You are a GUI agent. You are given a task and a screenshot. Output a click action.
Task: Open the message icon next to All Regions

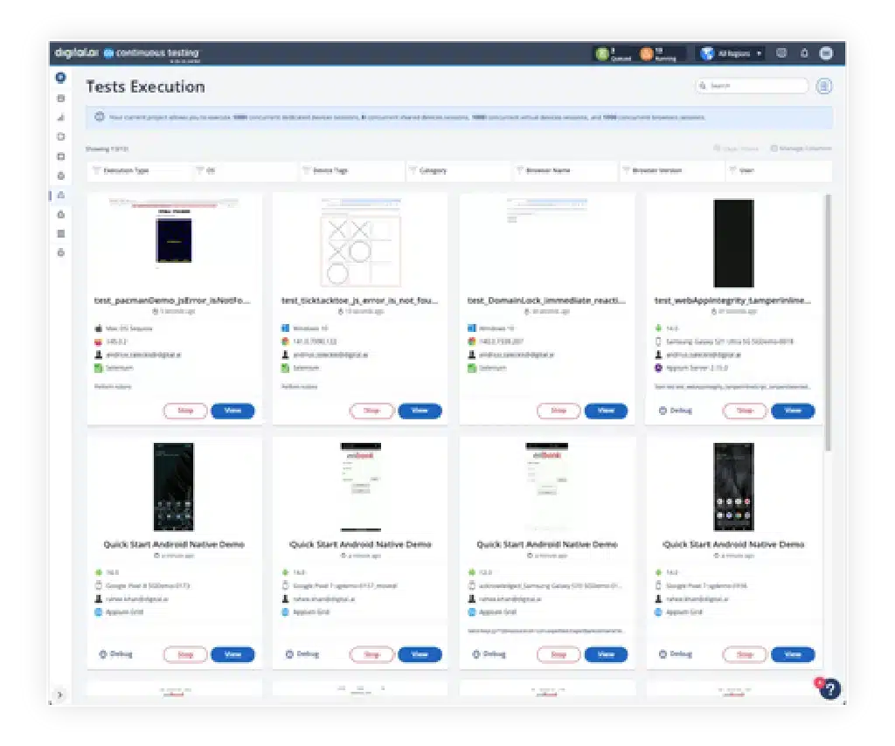pyautogui.click(x=781, y=53)
